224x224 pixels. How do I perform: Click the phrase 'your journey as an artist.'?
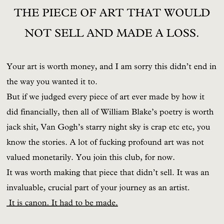pos(145,188)
